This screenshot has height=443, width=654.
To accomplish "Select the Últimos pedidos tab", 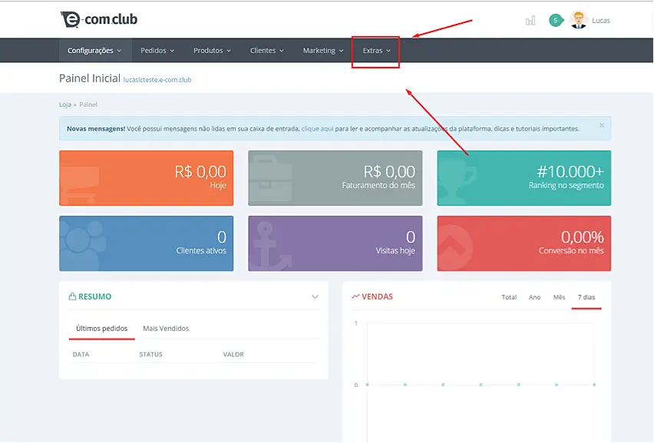I will tap(101, 329).
